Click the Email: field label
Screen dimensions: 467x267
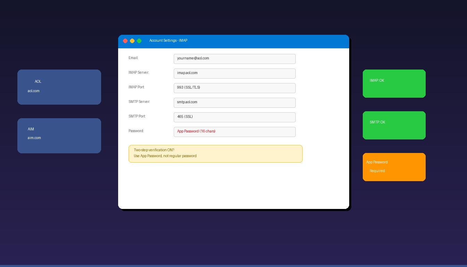tap(133, 58)
